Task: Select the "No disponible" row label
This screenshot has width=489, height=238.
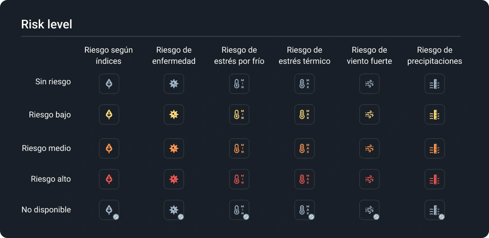Action: pyautogui.click(x=46, y=210)
